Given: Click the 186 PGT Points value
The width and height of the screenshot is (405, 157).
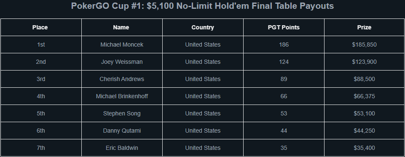Looking at the screenshot, I should click(284, 44).
